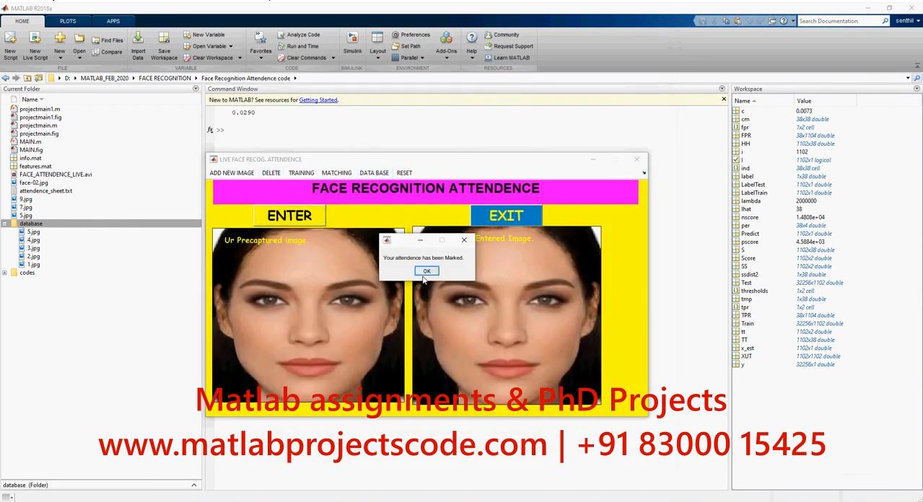Open Command Window actions menu
Viewport: 923px width, 502px height.
coord(722,89)
